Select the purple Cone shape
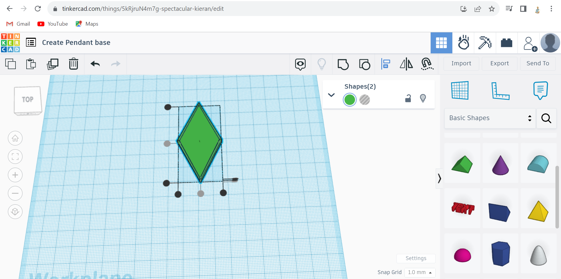Image resolution: width=561 pixels, height=279 pixels. pyautogui.click(x=501, y=163)
